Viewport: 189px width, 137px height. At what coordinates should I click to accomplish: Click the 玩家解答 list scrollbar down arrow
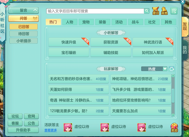(x=173, y=115)
